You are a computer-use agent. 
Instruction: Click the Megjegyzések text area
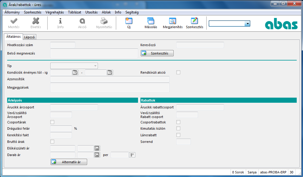click(110, 87)
